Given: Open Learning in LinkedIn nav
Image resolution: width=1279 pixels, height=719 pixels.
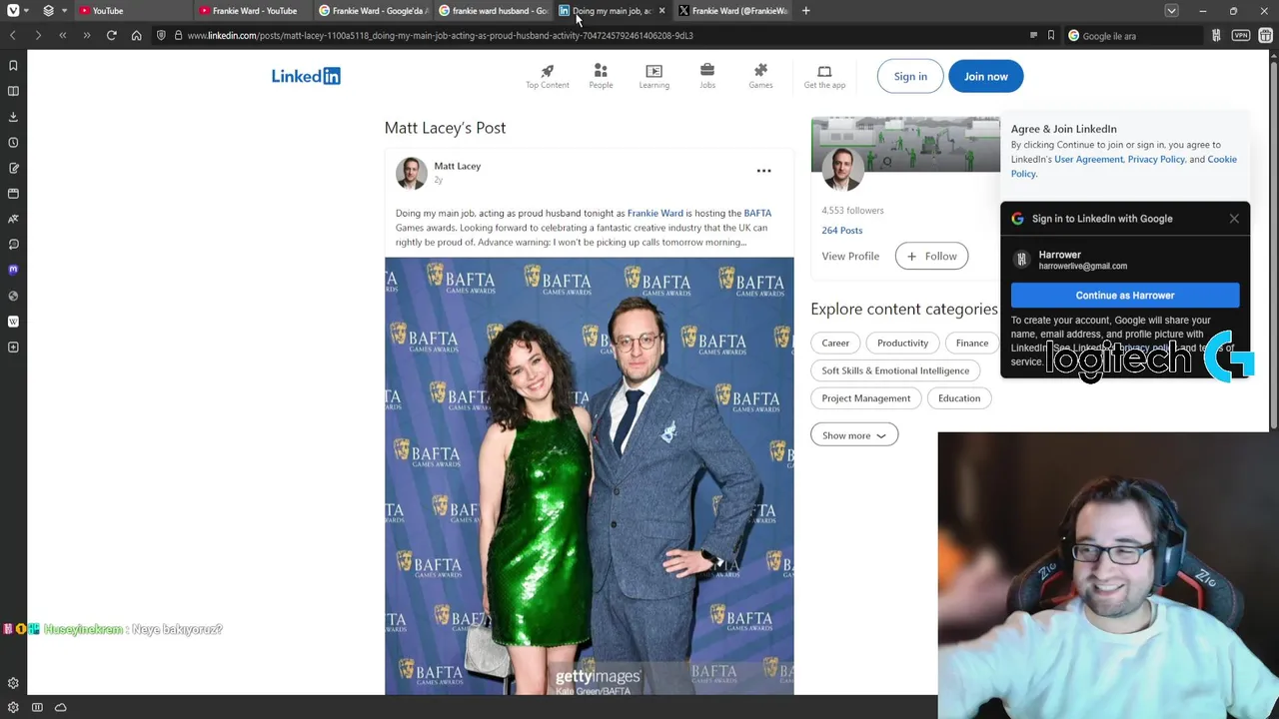Looking at the screenshot, I should pos(654,77).
